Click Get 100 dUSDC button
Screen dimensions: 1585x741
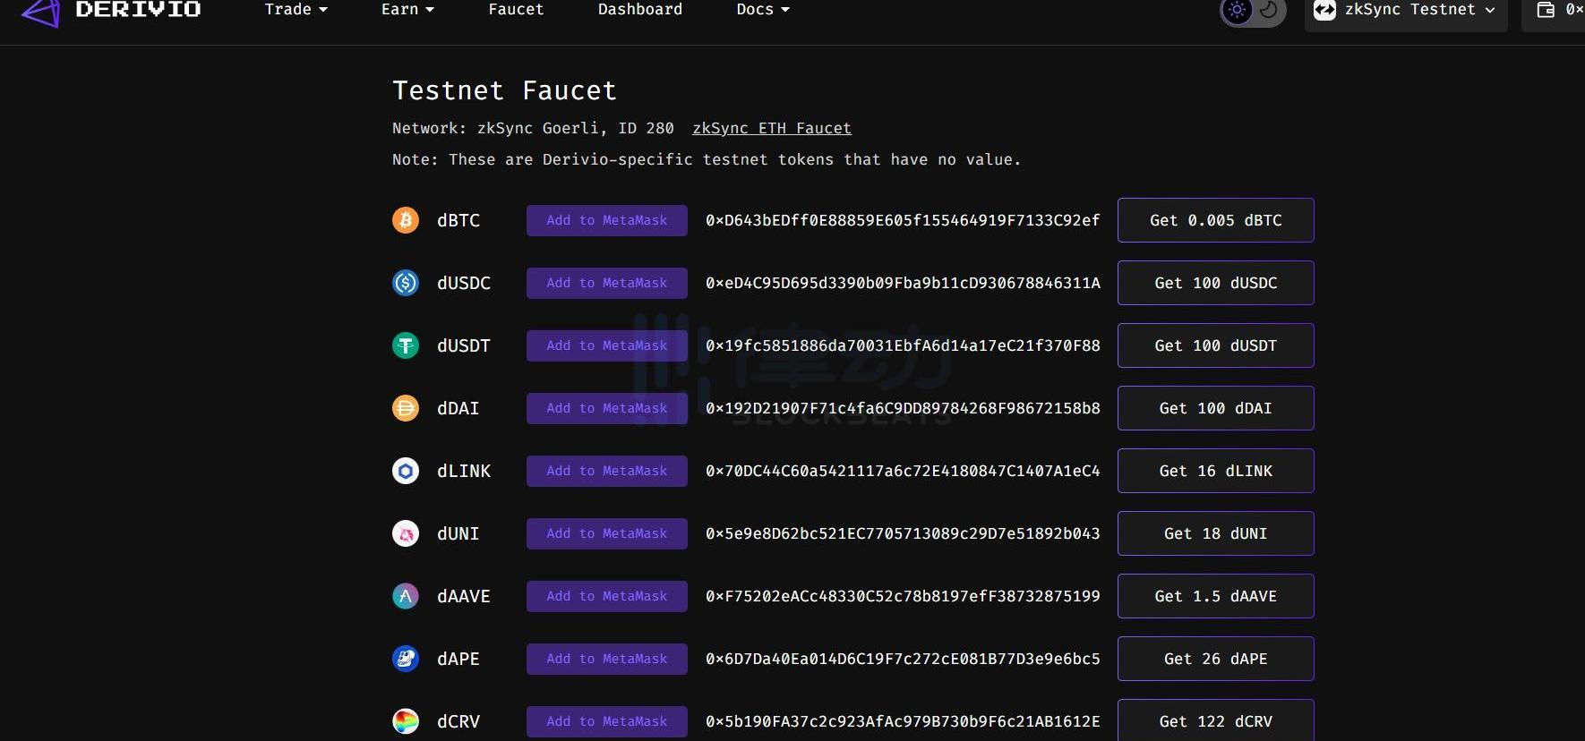pos(1216,283)
